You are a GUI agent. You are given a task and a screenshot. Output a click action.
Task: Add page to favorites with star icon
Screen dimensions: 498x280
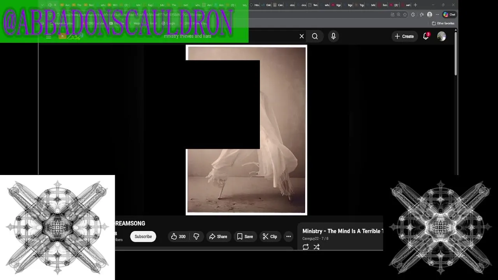pos(405,14)
